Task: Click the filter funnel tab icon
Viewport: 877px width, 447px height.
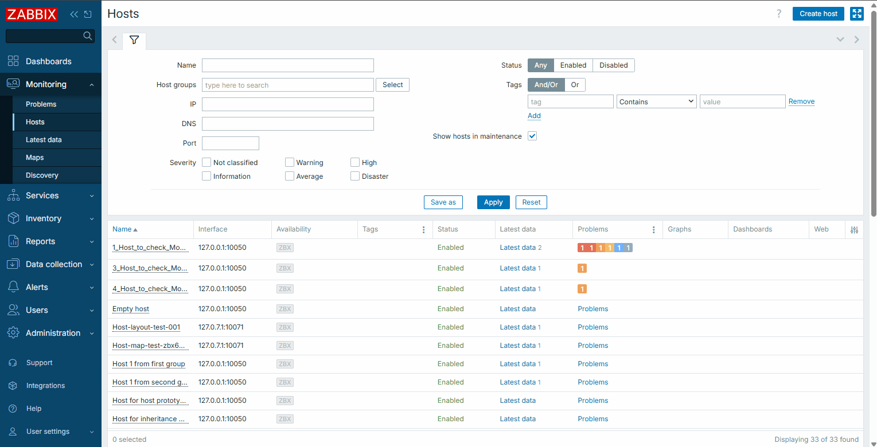Action: pos(134,40)
